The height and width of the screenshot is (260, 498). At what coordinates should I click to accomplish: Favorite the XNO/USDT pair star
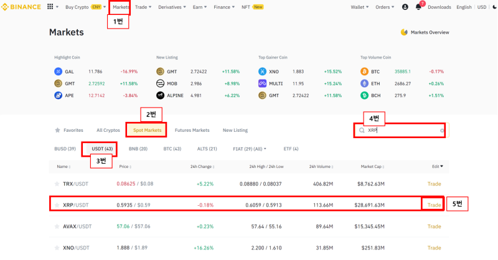coord(57,248)
